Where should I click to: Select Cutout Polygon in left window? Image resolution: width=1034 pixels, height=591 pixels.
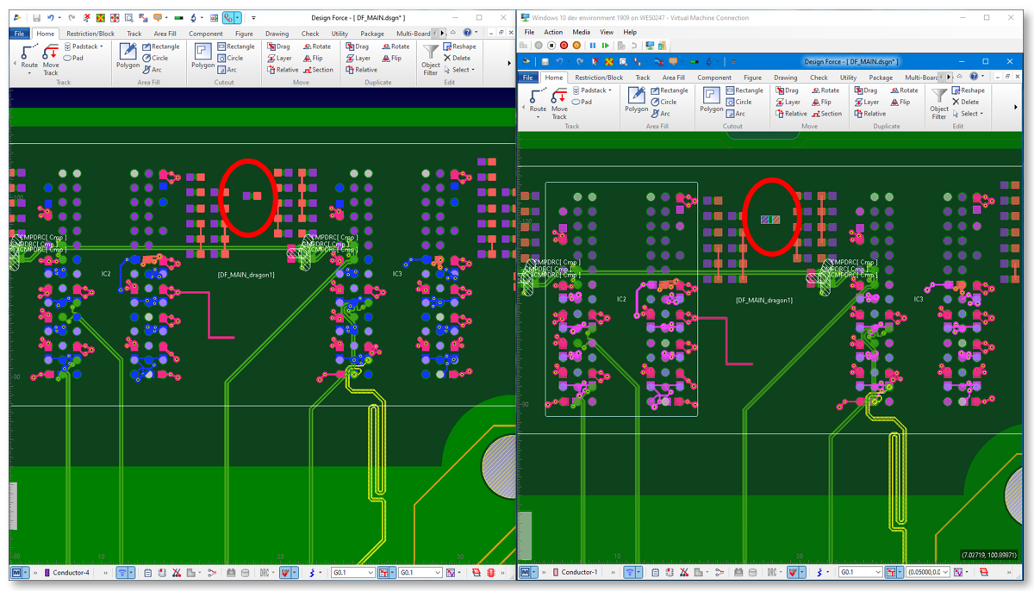click(202, 55)
